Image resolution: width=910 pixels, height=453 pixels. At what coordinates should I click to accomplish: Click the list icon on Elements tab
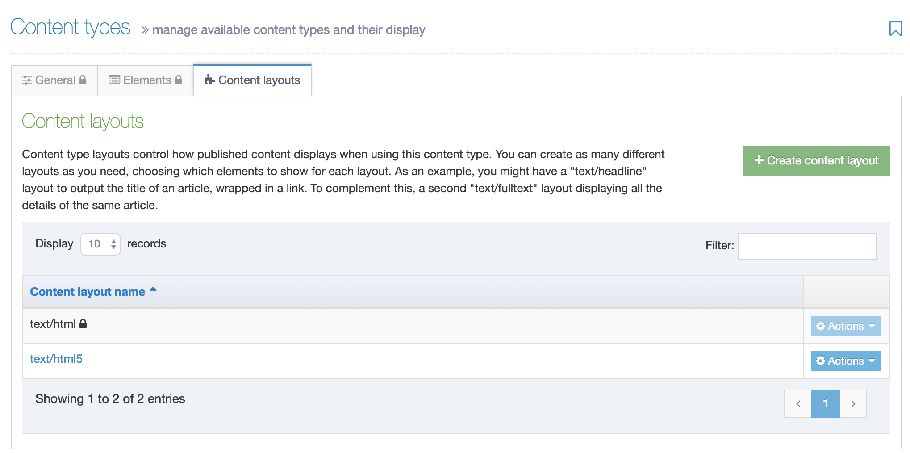(x=114, y=80)
